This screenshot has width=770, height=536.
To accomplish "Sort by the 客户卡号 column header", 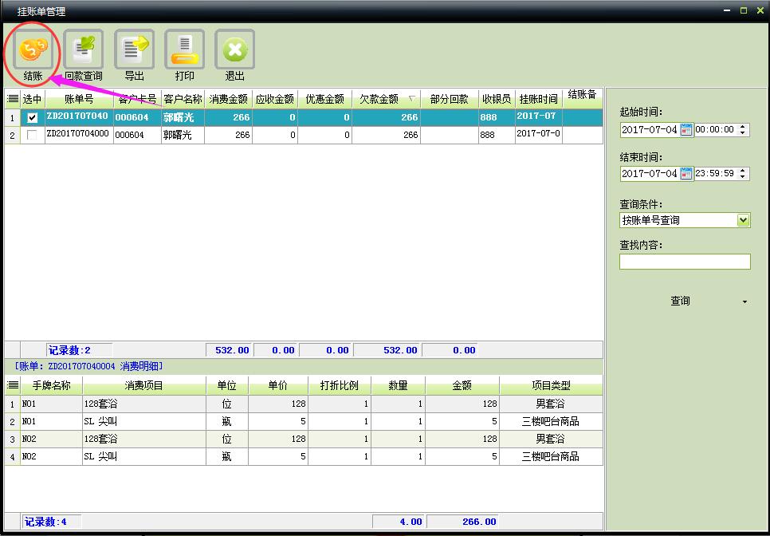I will [x=137, y=99].
